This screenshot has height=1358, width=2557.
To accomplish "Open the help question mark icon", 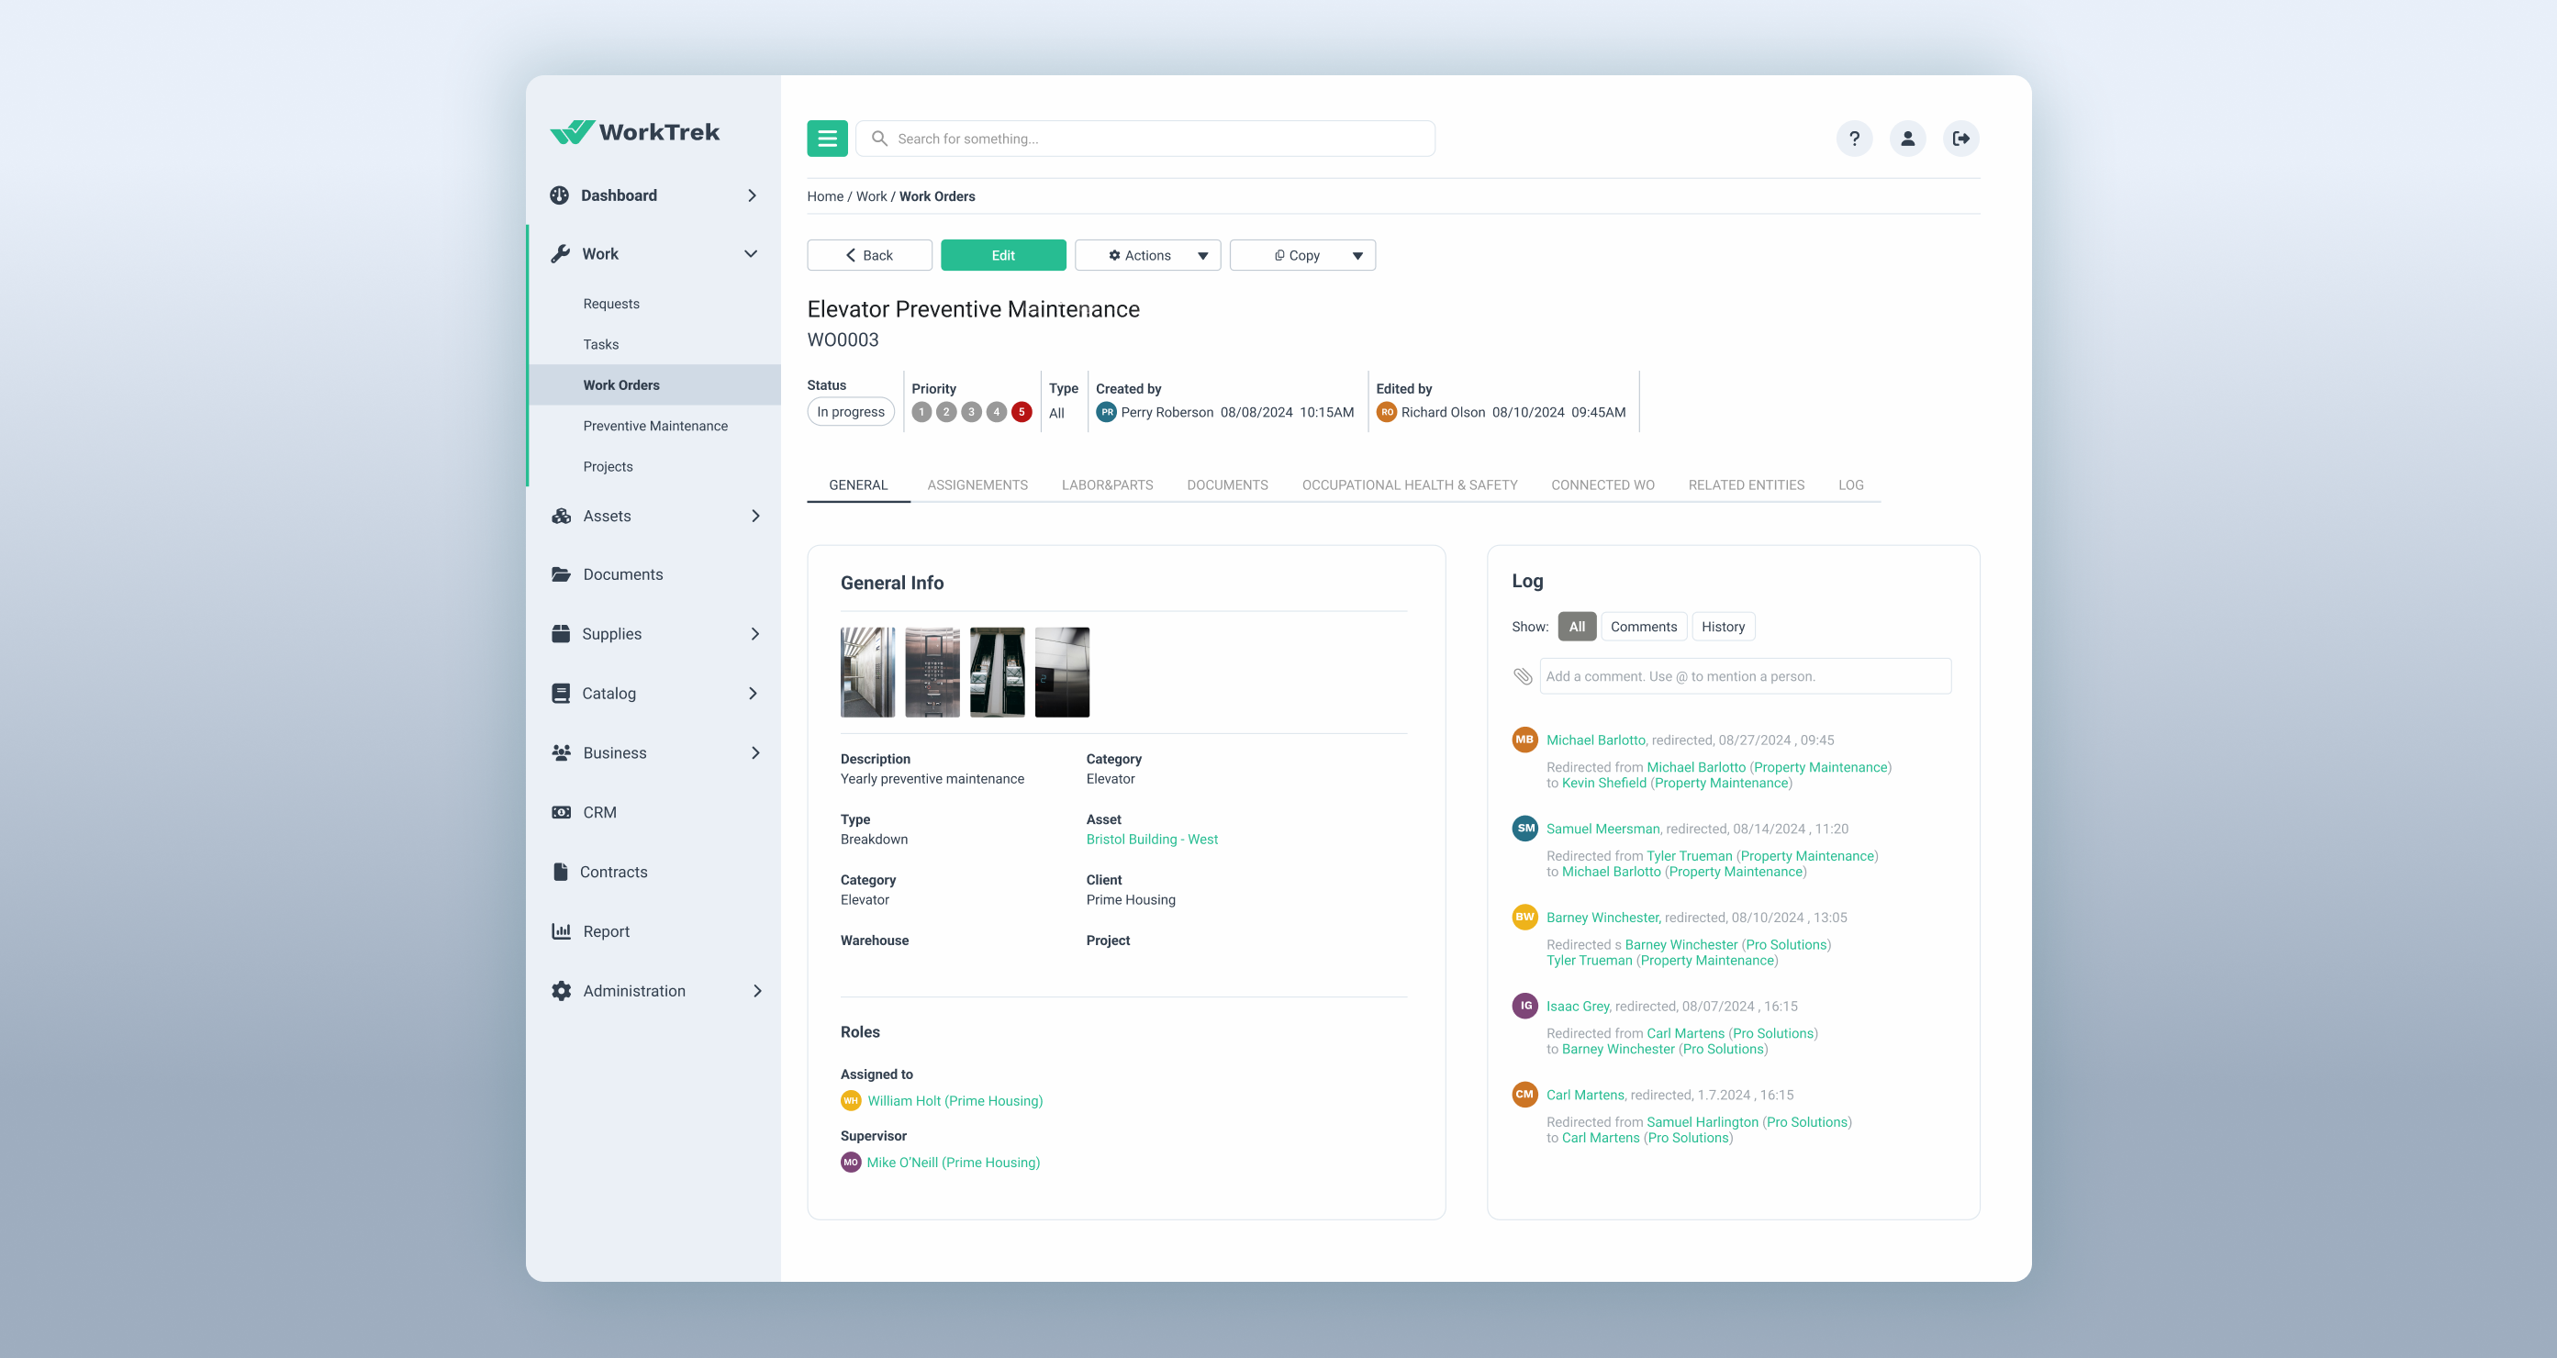I will pos(1853,139).
